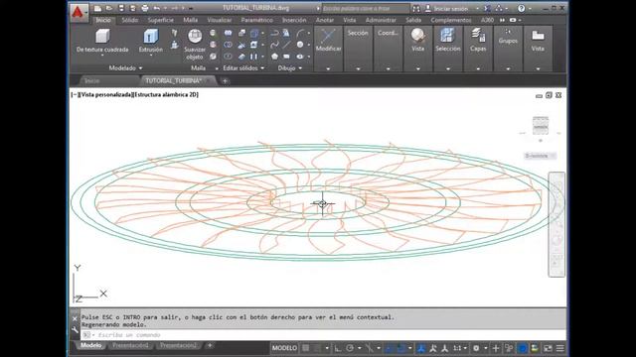Click the binoculars search icon
Viewport: 636px width, 357px height.
click(416, 8)
